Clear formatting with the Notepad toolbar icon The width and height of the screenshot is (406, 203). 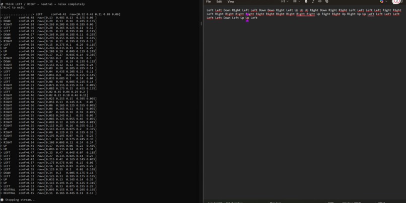point(326,2)
